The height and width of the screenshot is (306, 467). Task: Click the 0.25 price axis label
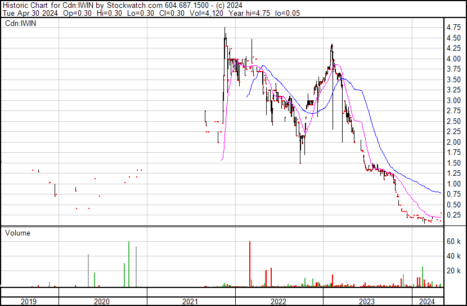[453, 215]
